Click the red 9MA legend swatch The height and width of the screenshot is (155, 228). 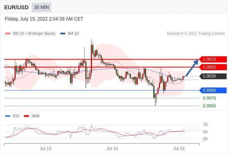[26, 116]
